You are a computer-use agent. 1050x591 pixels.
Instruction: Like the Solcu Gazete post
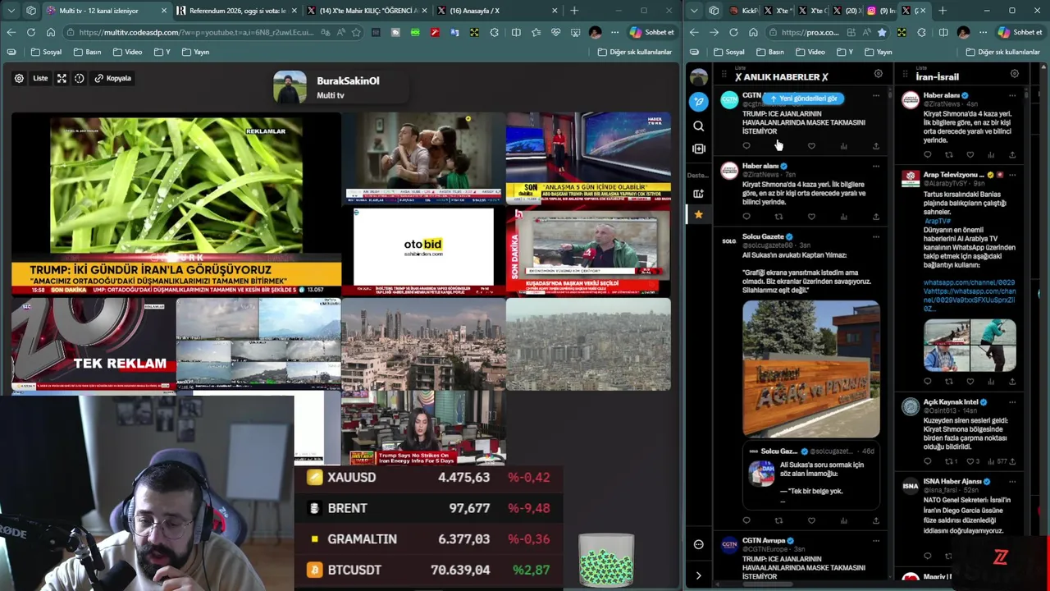point(811,520)
